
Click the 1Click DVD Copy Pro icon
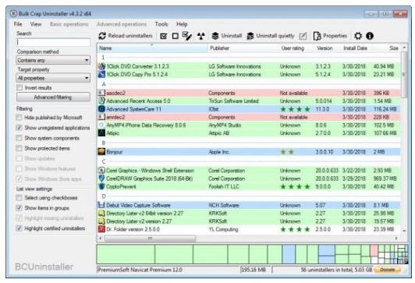coord(101,74)
